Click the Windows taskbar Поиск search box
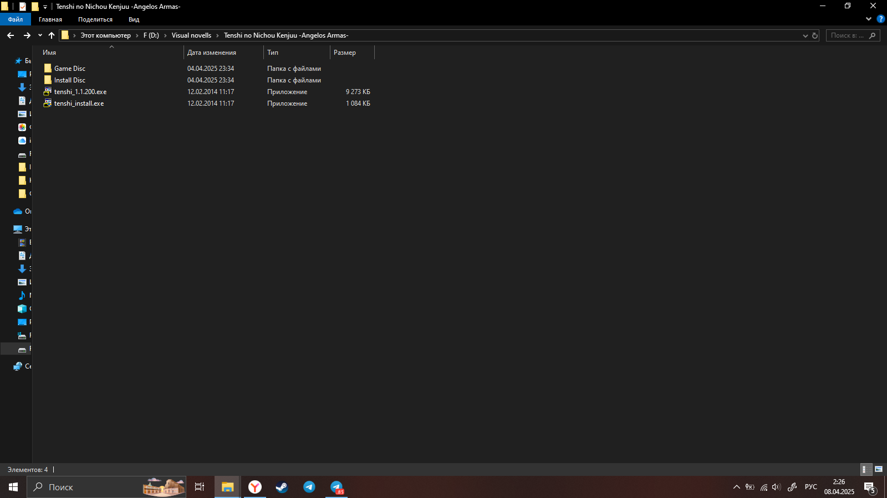Viewport: 887px width, 498px height. (106, 487)
